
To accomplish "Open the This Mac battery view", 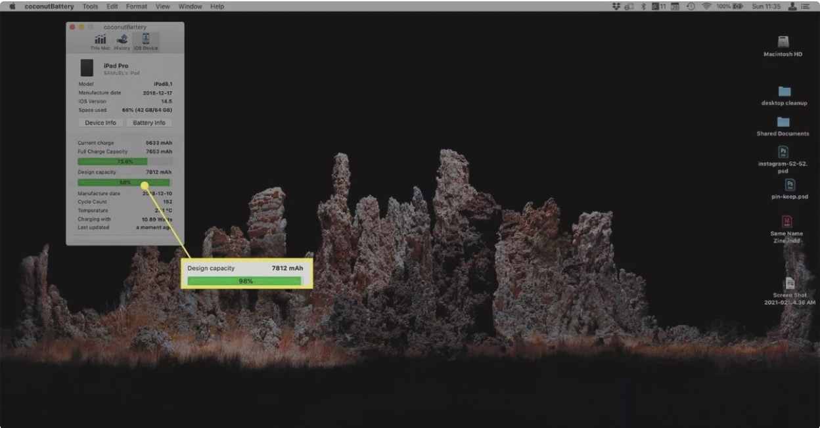I will 101,41.
